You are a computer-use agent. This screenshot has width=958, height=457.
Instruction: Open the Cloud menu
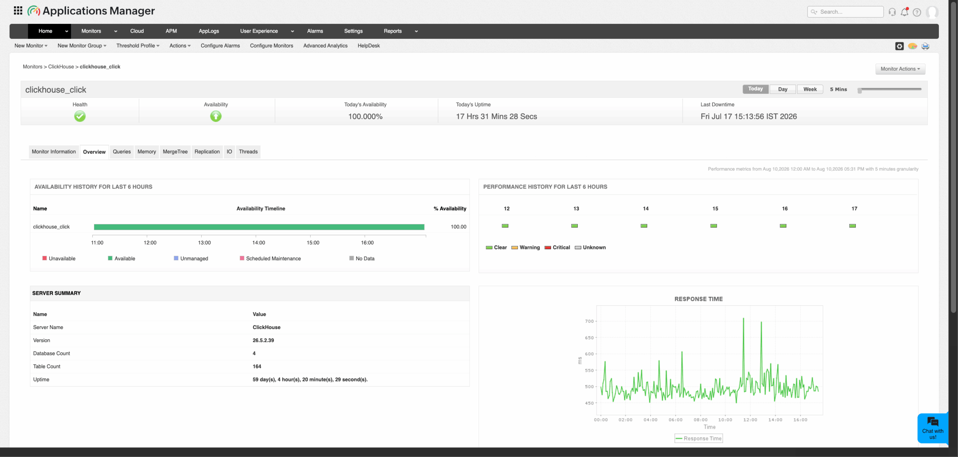click(x=137, y=31)
